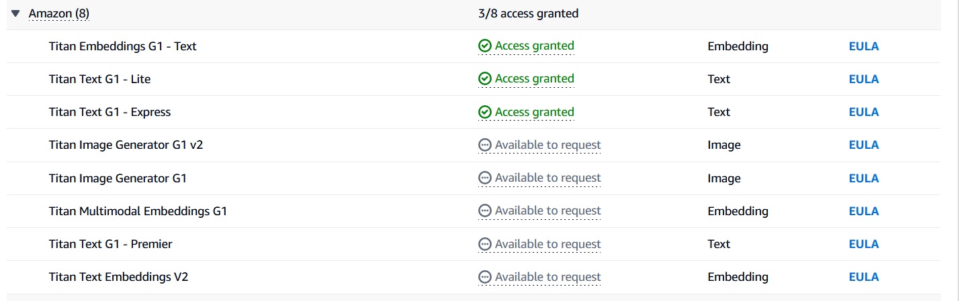View EULA for Titan Text G1 - Express
The image size is (970, 301).
point(863,112)
